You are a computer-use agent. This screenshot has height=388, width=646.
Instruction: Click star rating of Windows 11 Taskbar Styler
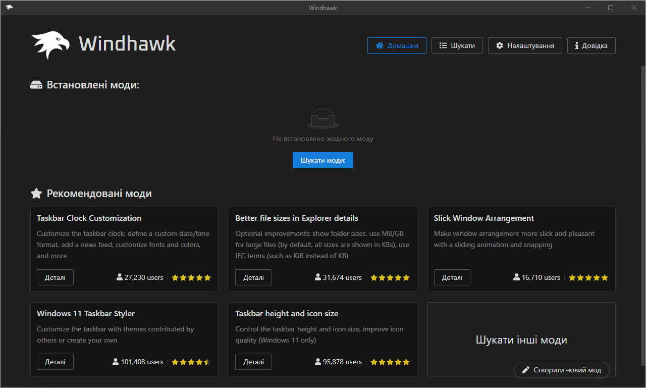click(x=191, y=362)
